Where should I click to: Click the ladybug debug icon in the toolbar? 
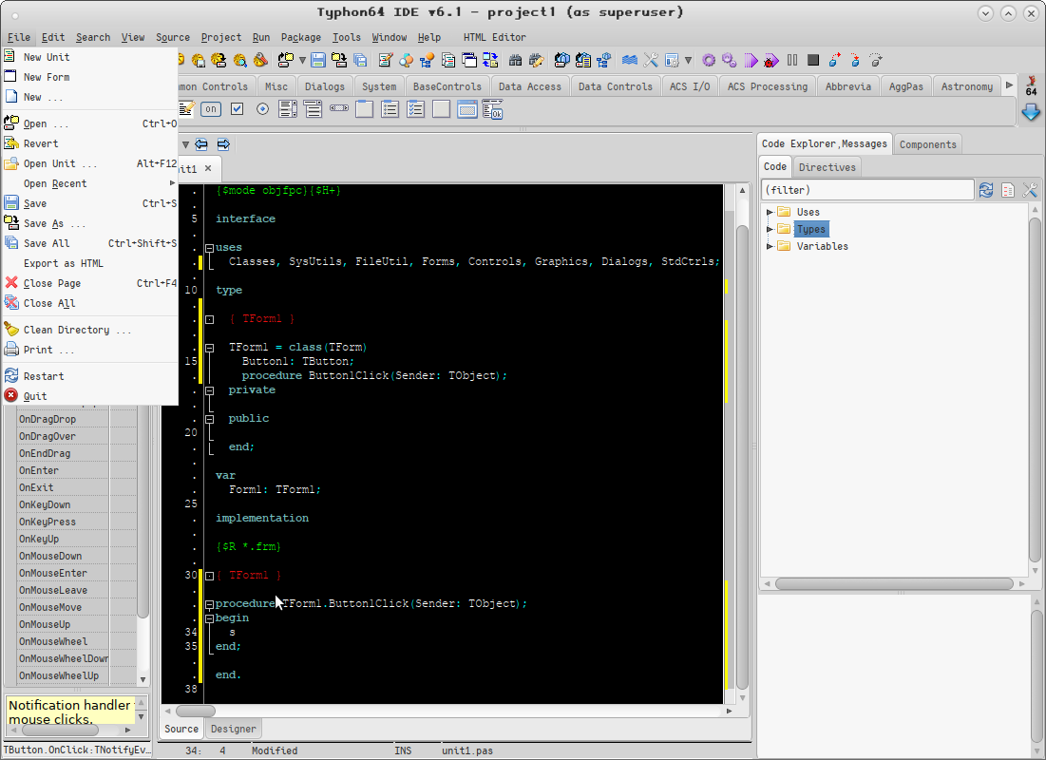(x=771, y=61)
